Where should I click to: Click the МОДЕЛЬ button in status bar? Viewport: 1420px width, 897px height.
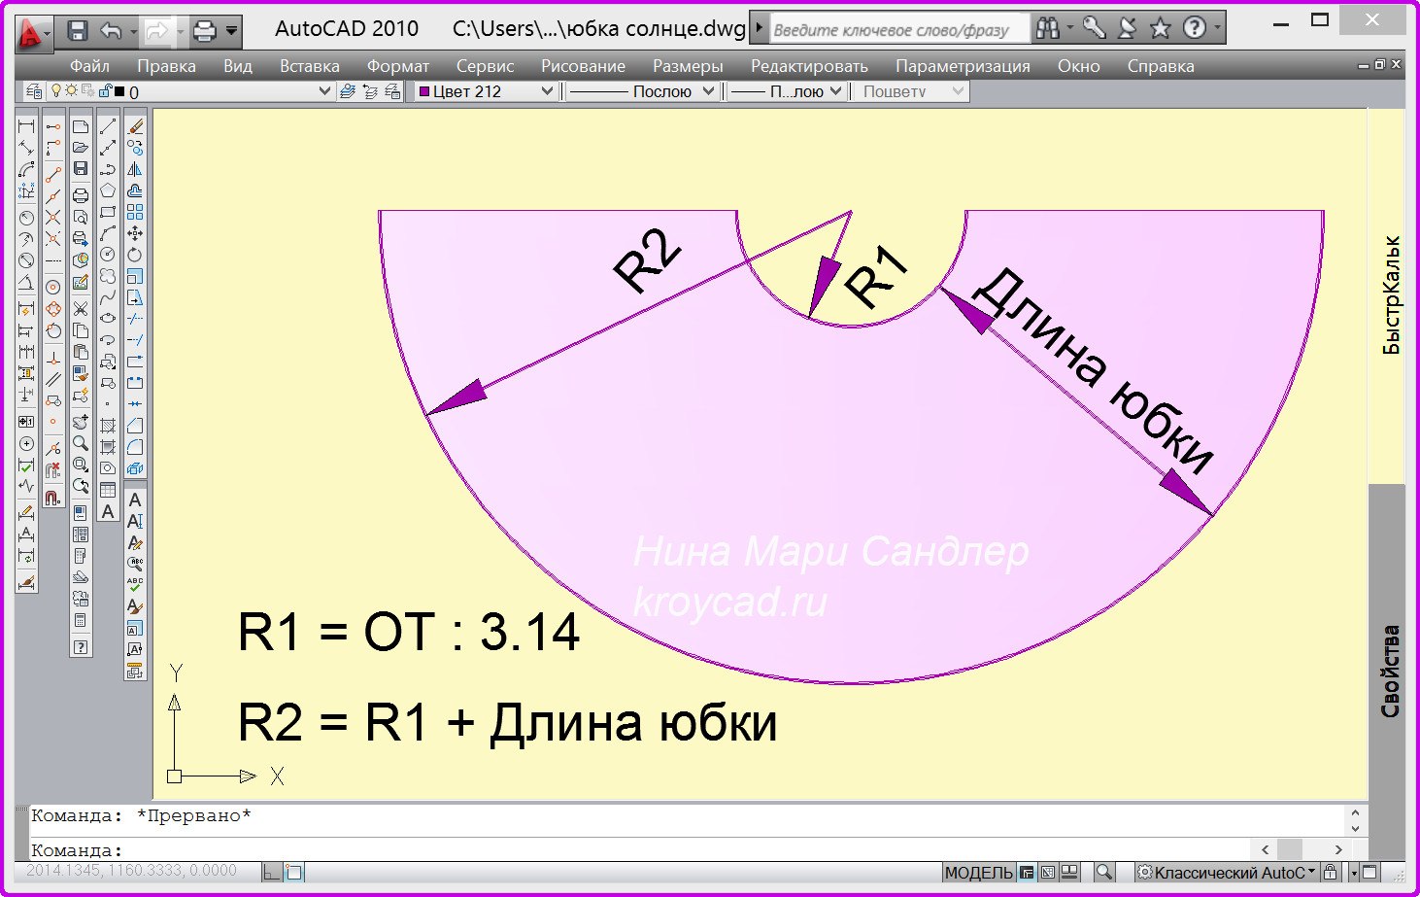click(978, 872)
